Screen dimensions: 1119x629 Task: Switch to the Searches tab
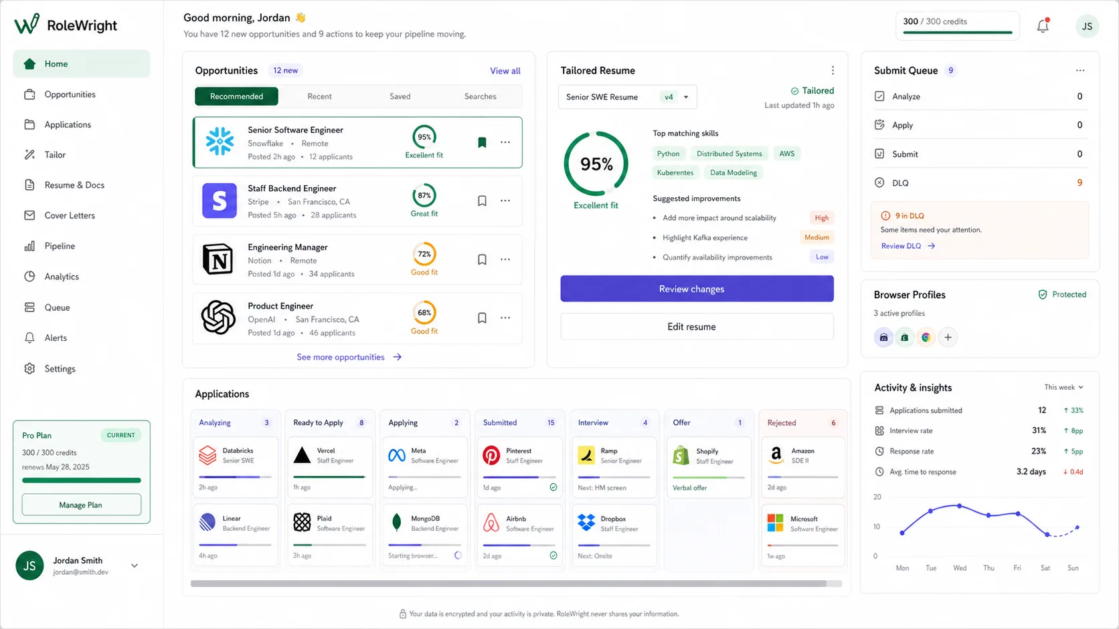[480, 96]
